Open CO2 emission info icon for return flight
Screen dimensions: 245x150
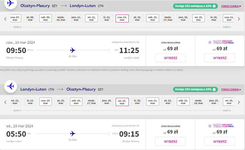[214, 89]
